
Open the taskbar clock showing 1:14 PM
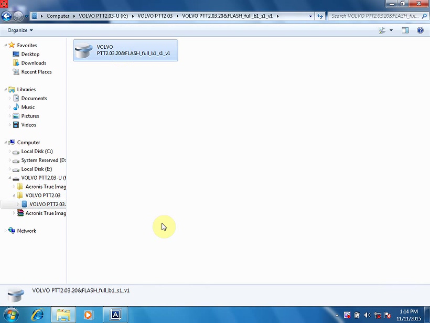(408, 315)
